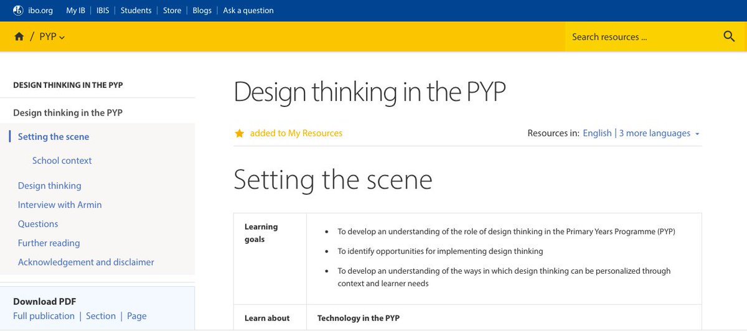Go to home via house icon

tap(19, 37)
